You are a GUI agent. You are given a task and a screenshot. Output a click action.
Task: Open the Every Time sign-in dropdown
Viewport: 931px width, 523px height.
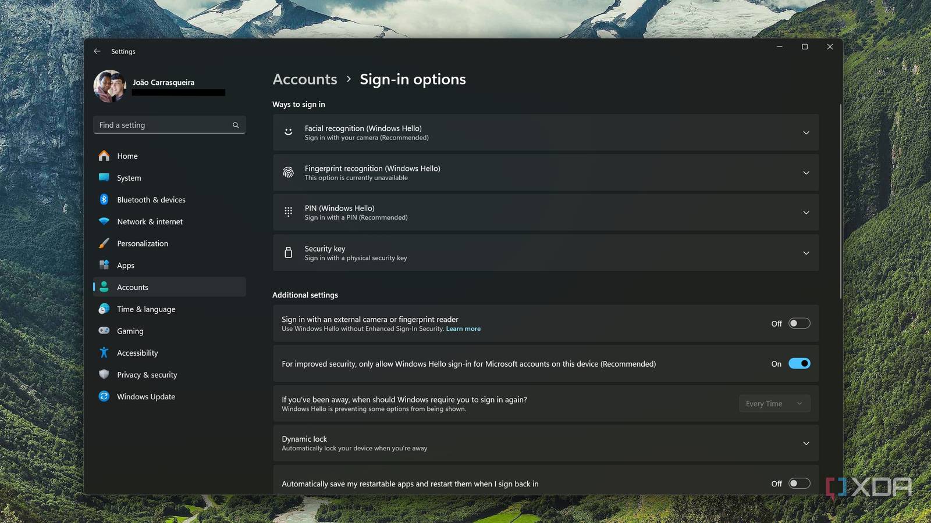point(774,404)
